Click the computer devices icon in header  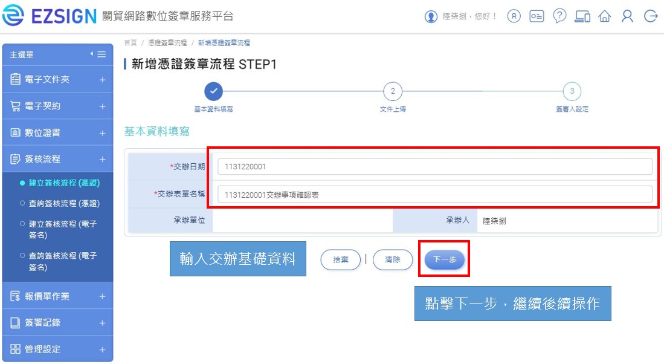point(582,16)
